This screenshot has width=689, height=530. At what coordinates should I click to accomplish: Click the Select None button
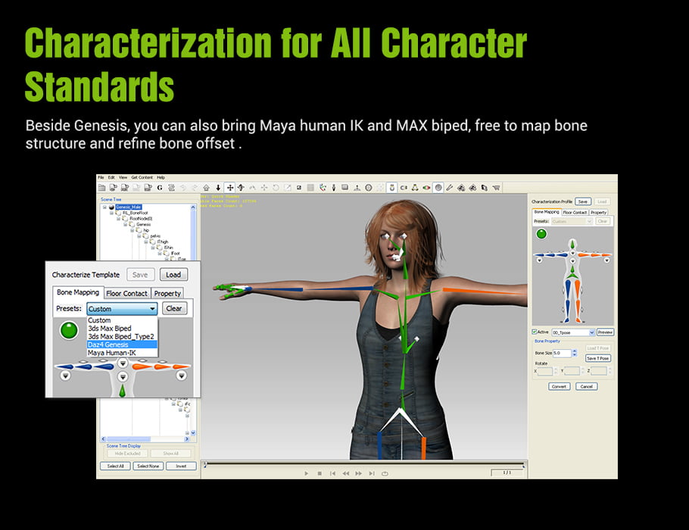[x=148, y=466]
